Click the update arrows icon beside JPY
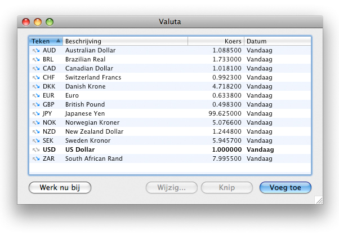This screenshot has height=238, width=339. (36, 113)
